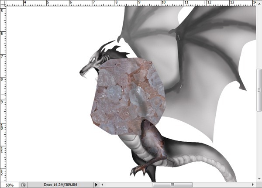The image size is (262, 188).
Task: Click the horizontal scrollbar left arrow
Action: point(102,185)
